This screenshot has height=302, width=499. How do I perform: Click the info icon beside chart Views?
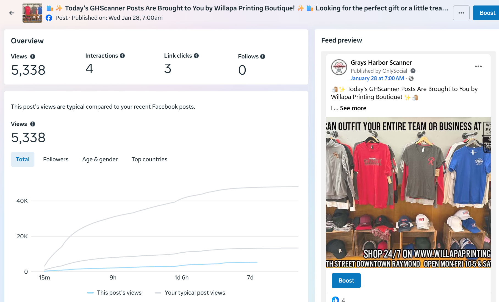click(33, 124)
